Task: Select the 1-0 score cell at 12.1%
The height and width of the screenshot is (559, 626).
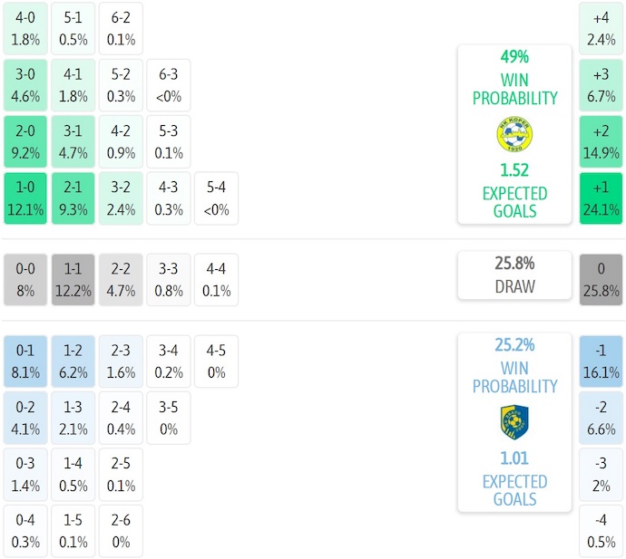Action: [x=25, y=198]
